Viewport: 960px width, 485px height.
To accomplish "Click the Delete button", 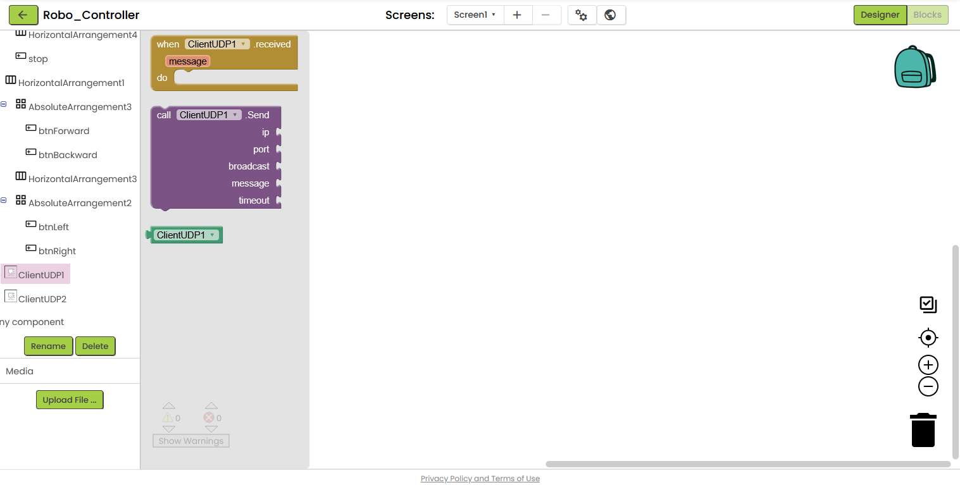I will coord(95,347).
